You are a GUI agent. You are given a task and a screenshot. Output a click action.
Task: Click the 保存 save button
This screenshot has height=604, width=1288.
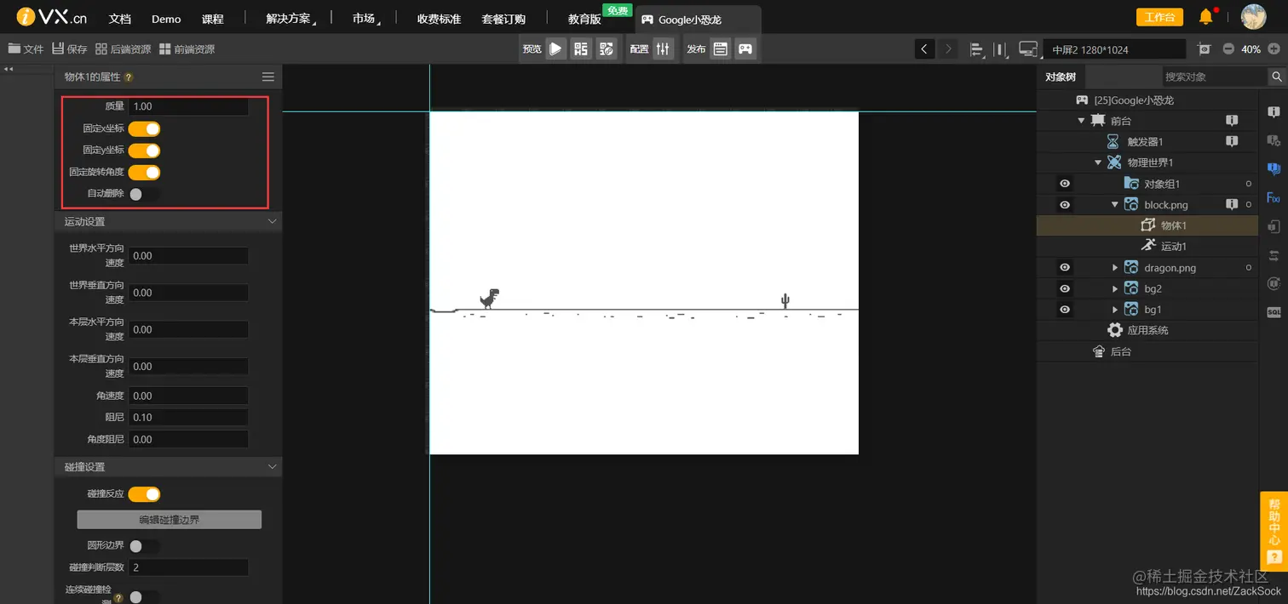(70, 49)
